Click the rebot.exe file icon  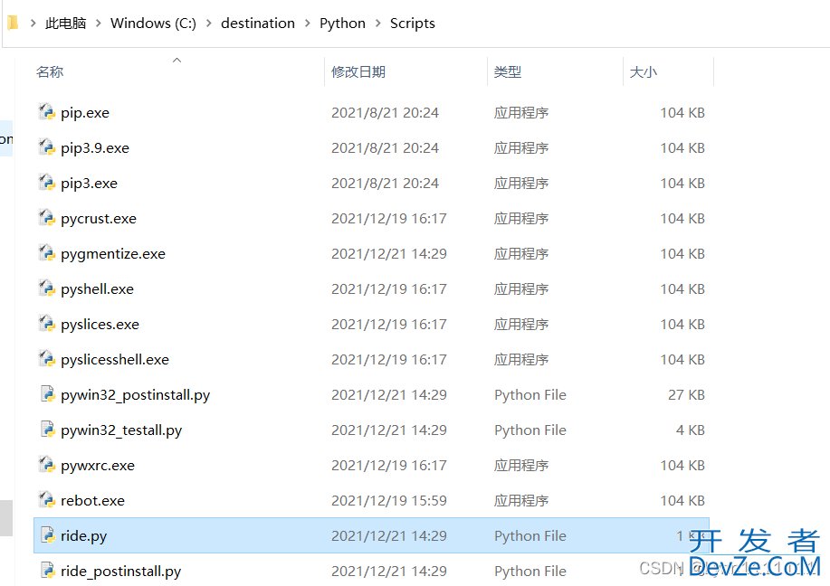(x=46, y=500)
